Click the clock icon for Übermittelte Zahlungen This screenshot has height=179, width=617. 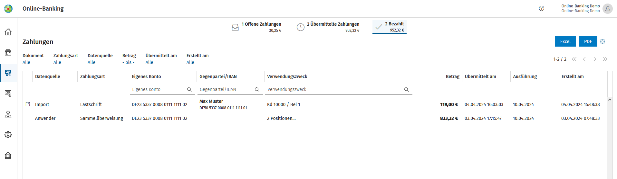tap(301, 27)
